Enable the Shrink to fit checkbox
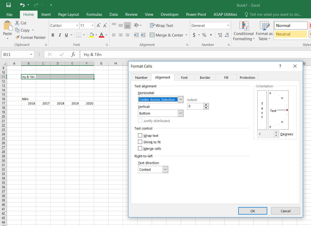Screen dimensions: 311x226 click(140, 142)
